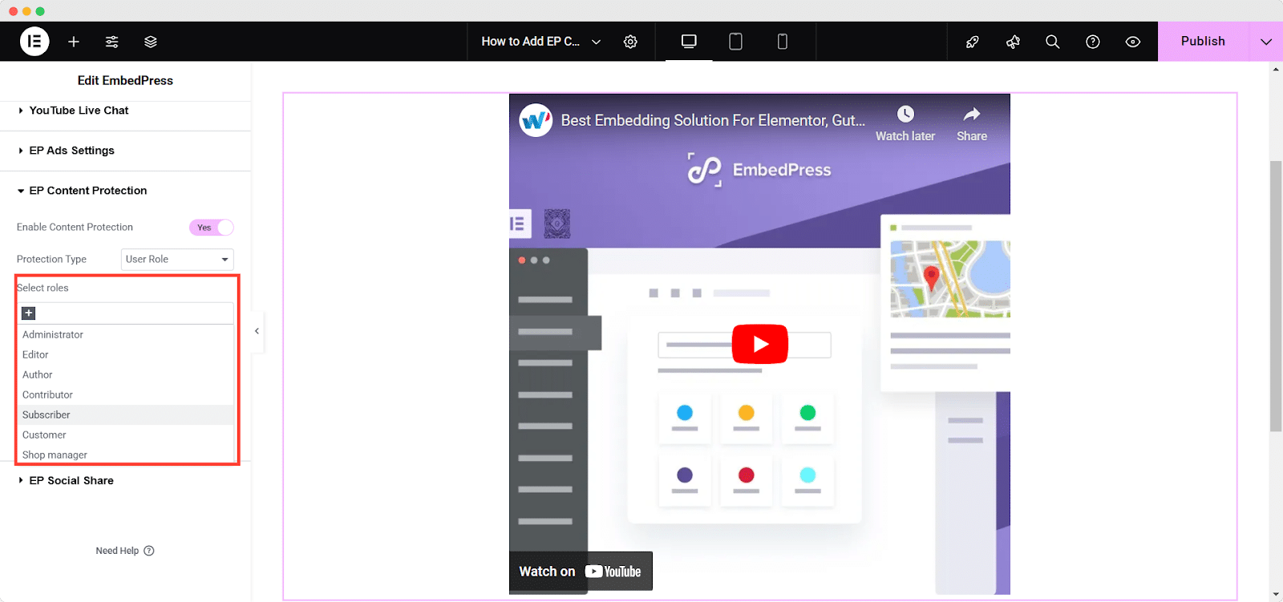Switch to desktop preview mode

point(689,42)
